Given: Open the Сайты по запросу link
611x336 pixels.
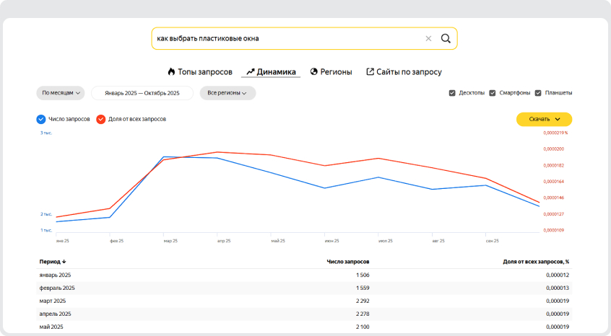Looking at the screenshot, I should tap(409, 72).
